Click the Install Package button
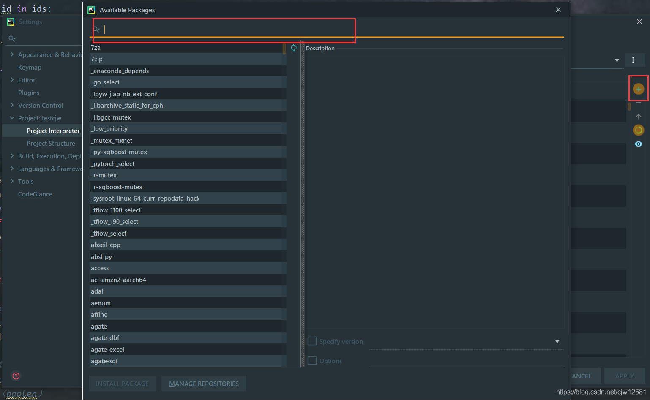This screenshot has height=400, width=650. (x=123, y=384)
